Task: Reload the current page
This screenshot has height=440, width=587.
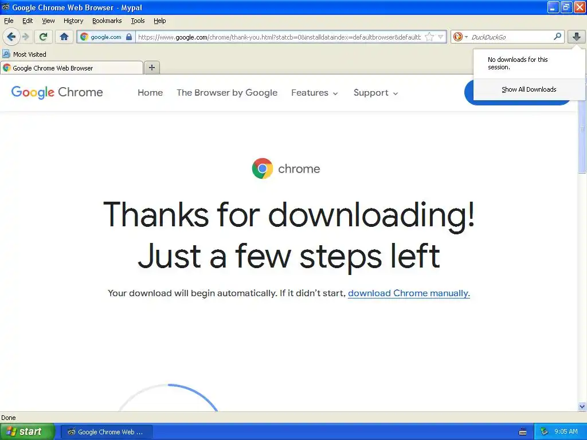Action: tap(44, 37)
